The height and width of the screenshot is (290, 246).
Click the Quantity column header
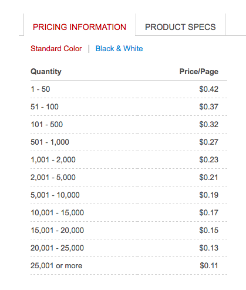coord(46,72)
